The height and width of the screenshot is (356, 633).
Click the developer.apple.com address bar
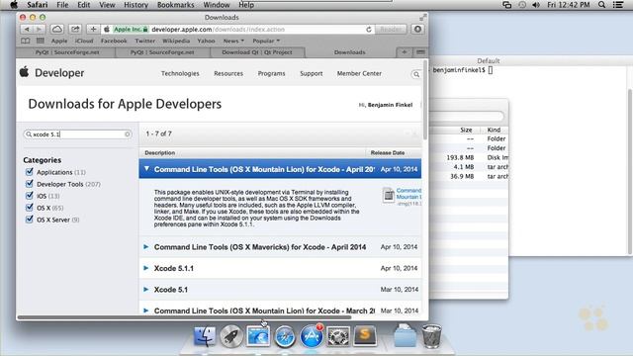click(x=238, y=29)
